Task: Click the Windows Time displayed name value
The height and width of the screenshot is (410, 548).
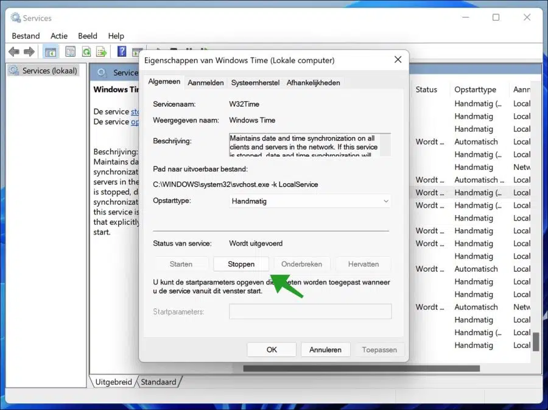Action: (252, 120)
